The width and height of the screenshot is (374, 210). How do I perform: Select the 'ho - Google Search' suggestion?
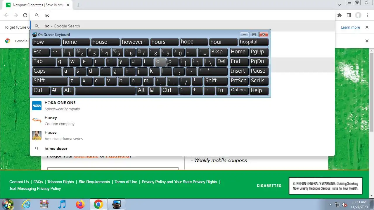(182, 26)
